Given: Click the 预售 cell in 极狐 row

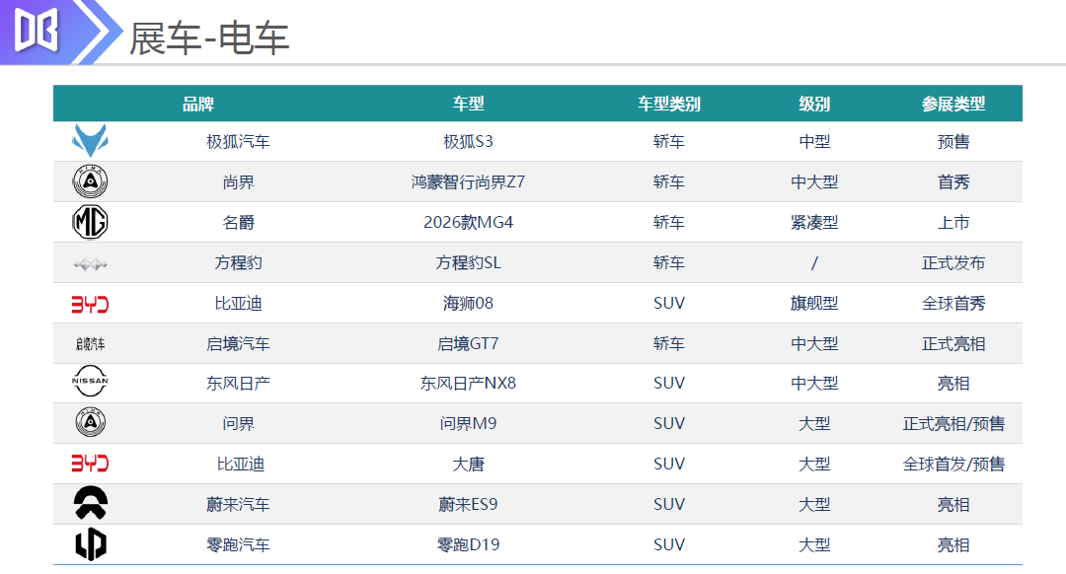Looking at the screenshot, I should tap(953, 141).
